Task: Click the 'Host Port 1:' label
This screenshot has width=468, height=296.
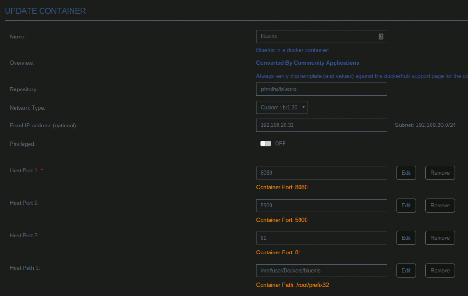Action: pyautogui.click(x=24, y=170)
